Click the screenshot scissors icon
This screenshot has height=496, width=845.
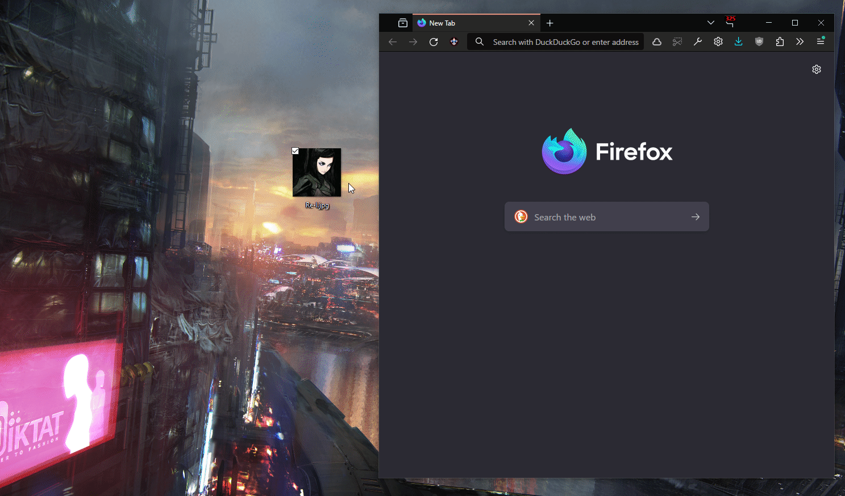click(x=677, y=41)
